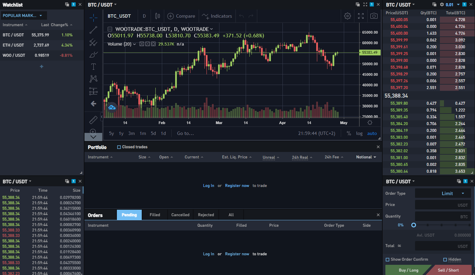Select the trend line drawing tool
The width and height of the screenshot is (475, 275).
click(93, 30)
